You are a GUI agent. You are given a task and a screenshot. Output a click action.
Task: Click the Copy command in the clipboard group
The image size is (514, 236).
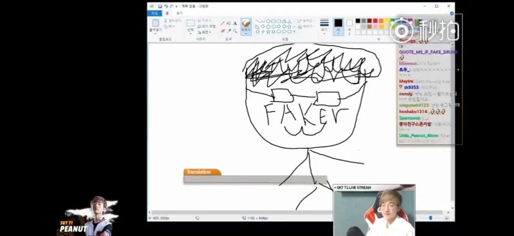point(169,26)
